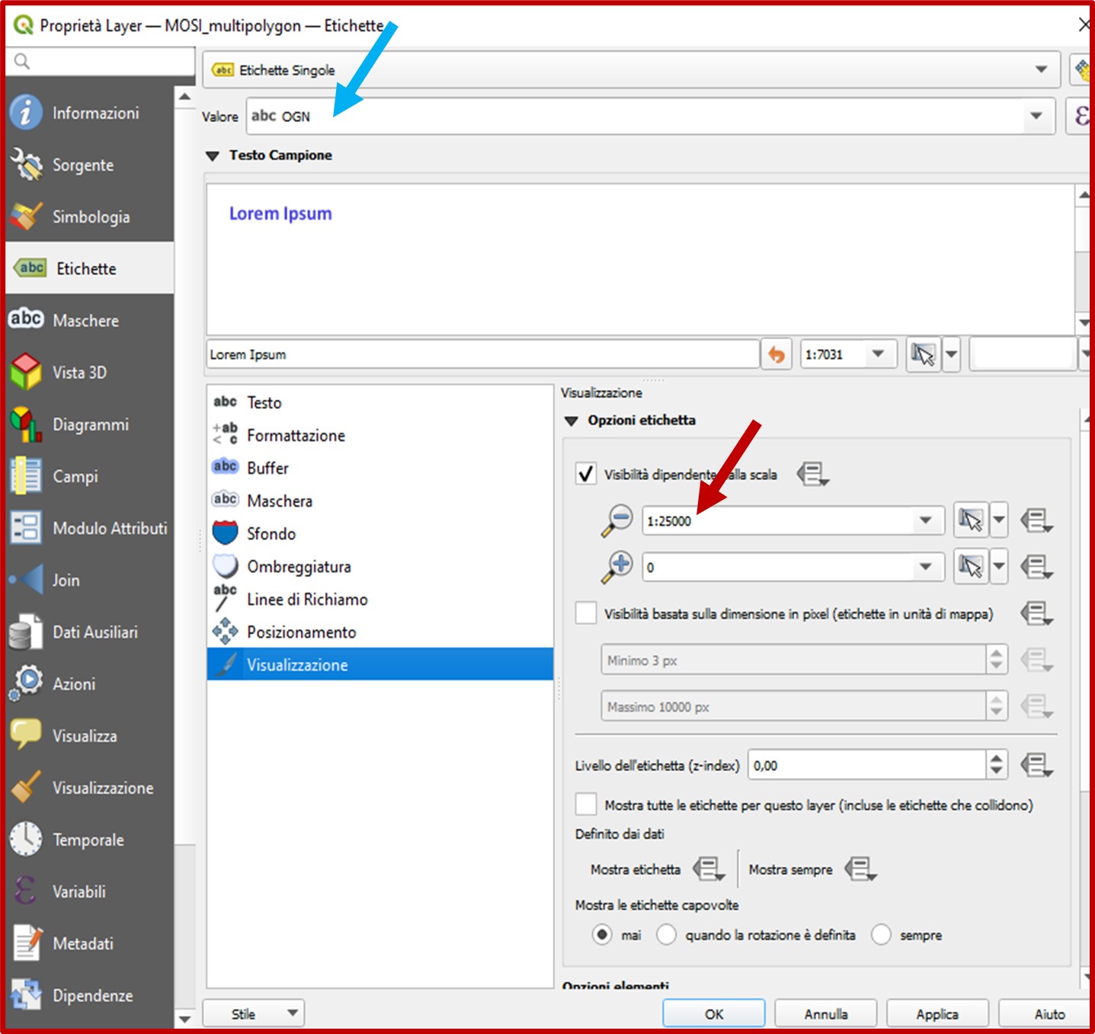Set minimum scale from map canvas icon
Screen dimensions: 1095x1034
click(970, 520)
